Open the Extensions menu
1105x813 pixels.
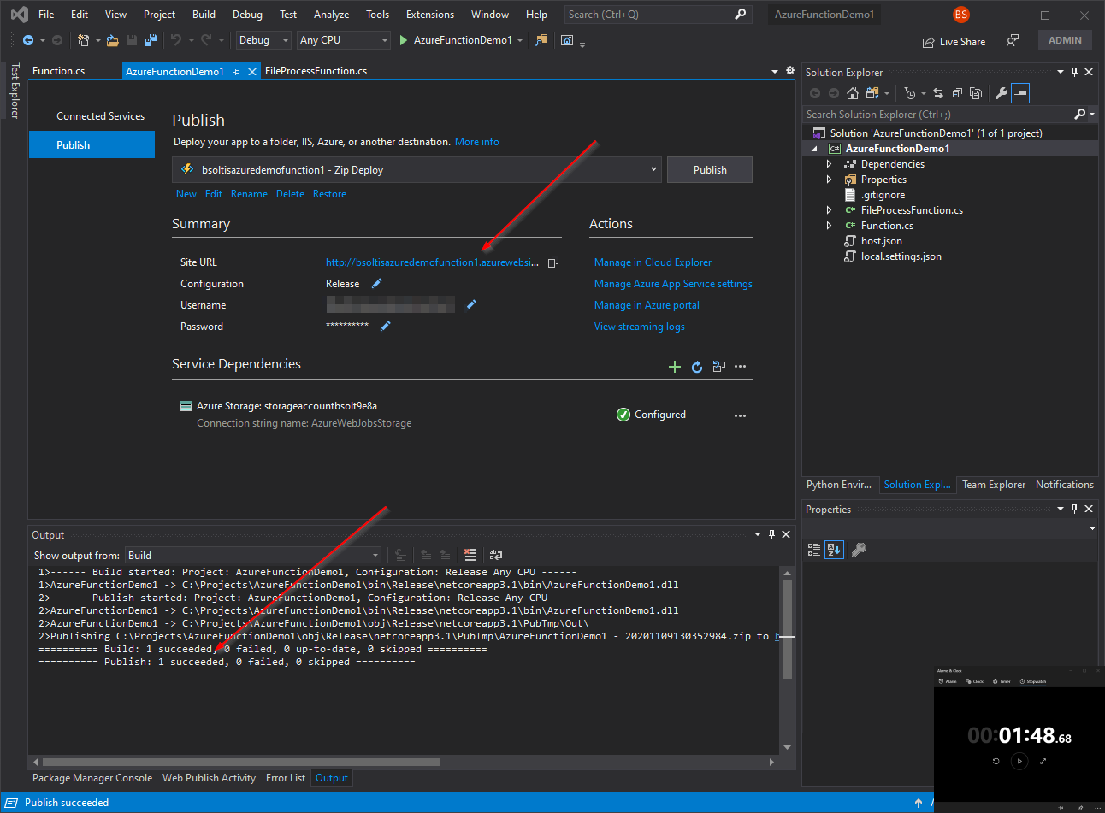(429, 15)
